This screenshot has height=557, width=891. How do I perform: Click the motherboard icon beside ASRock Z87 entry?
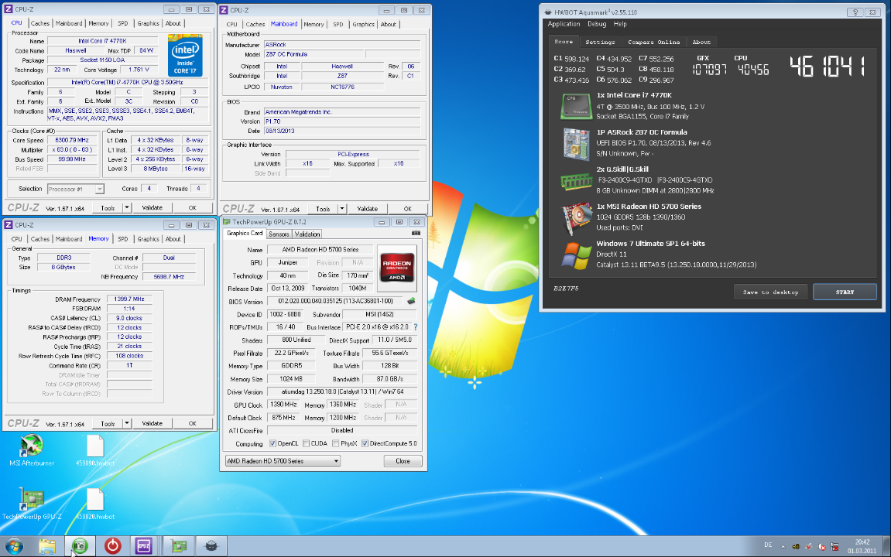point(576,144)
